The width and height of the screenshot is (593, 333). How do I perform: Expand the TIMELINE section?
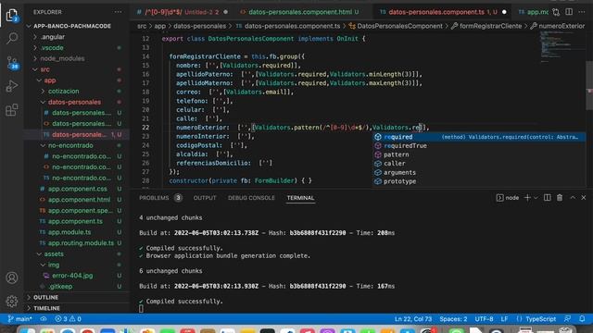[46, 308]
